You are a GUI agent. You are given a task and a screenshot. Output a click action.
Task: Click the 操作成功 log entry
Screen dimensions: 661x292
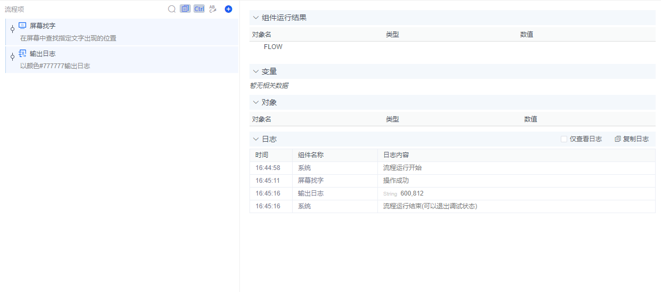[x=396, y=181]
